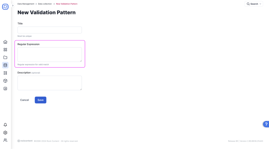The width and height of the screenshot is (269, 149).
Task: Open the users icon at sidebar bottom
Action: pos(5,140)
